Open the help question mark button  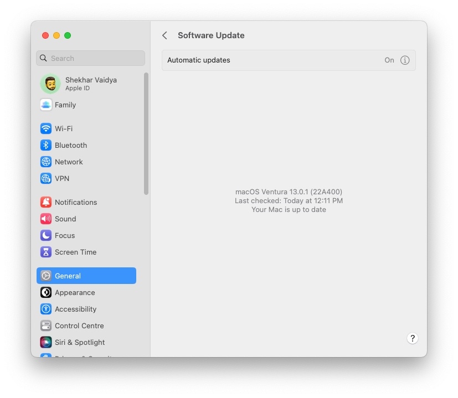[x=412, y=338]
